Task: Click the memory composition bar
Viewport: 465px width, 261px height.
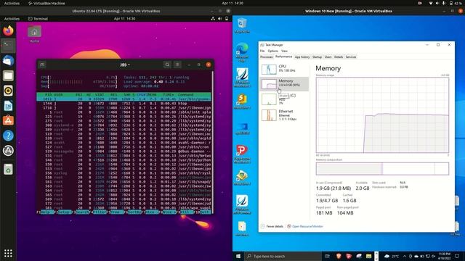Action: [382, 169]
